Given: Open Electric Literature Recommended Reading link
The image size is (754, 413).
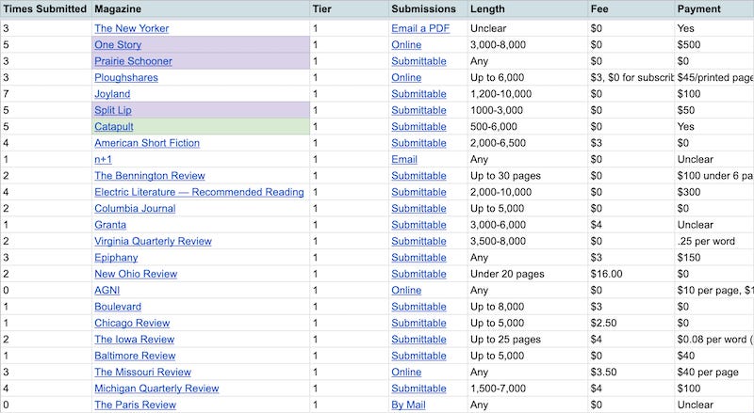Looking at the screenshot, I should (x=199, y=192).
